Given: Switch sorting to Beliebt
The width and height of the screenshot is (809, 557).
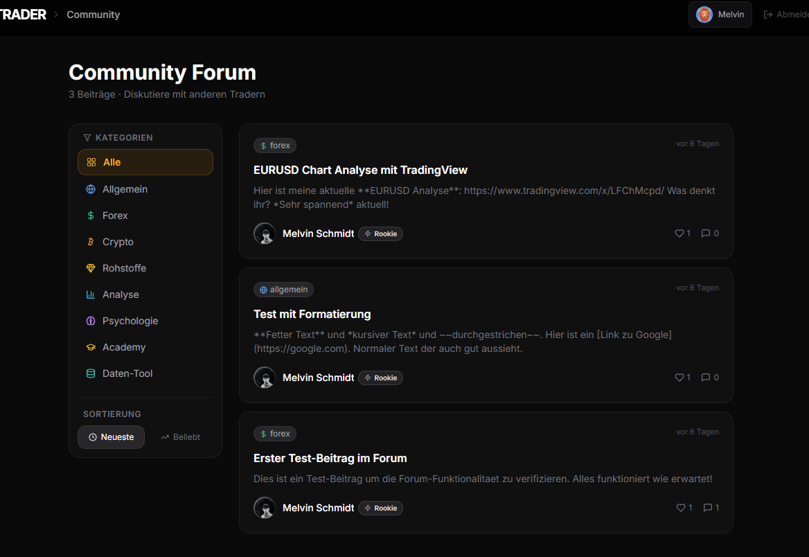Looking at the screenshot, I should coord(180,436).
